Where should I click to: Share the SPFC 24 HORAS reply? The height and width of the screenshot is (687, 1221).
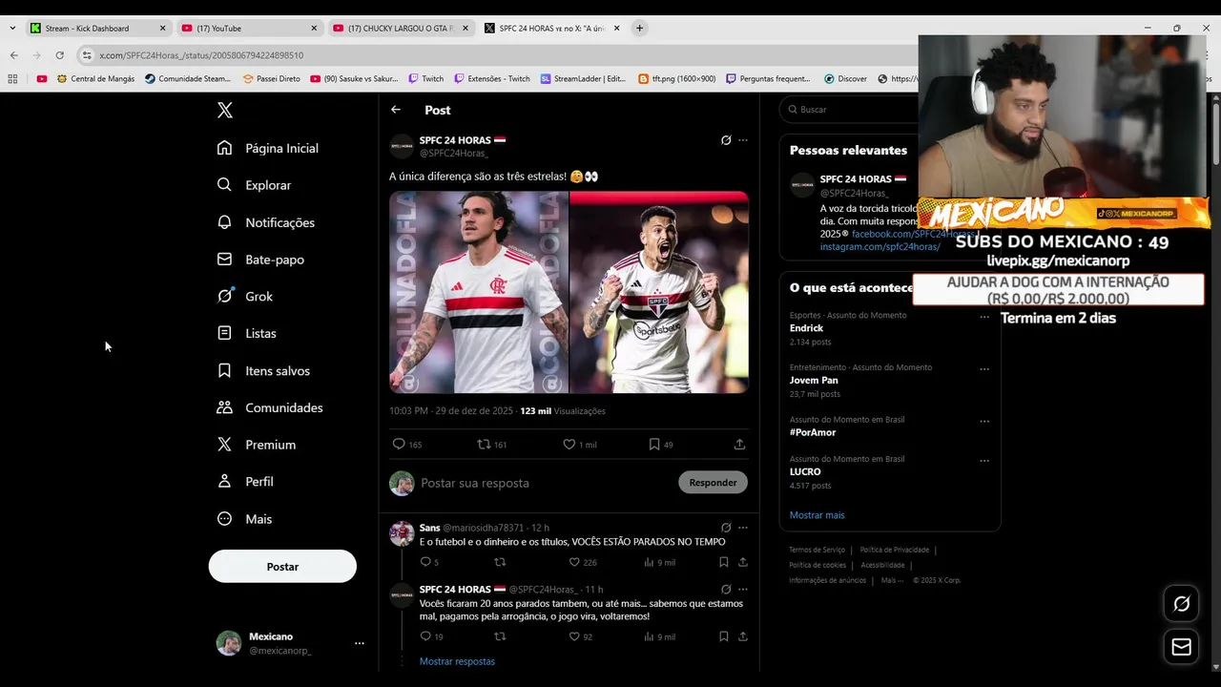(743, 636)
